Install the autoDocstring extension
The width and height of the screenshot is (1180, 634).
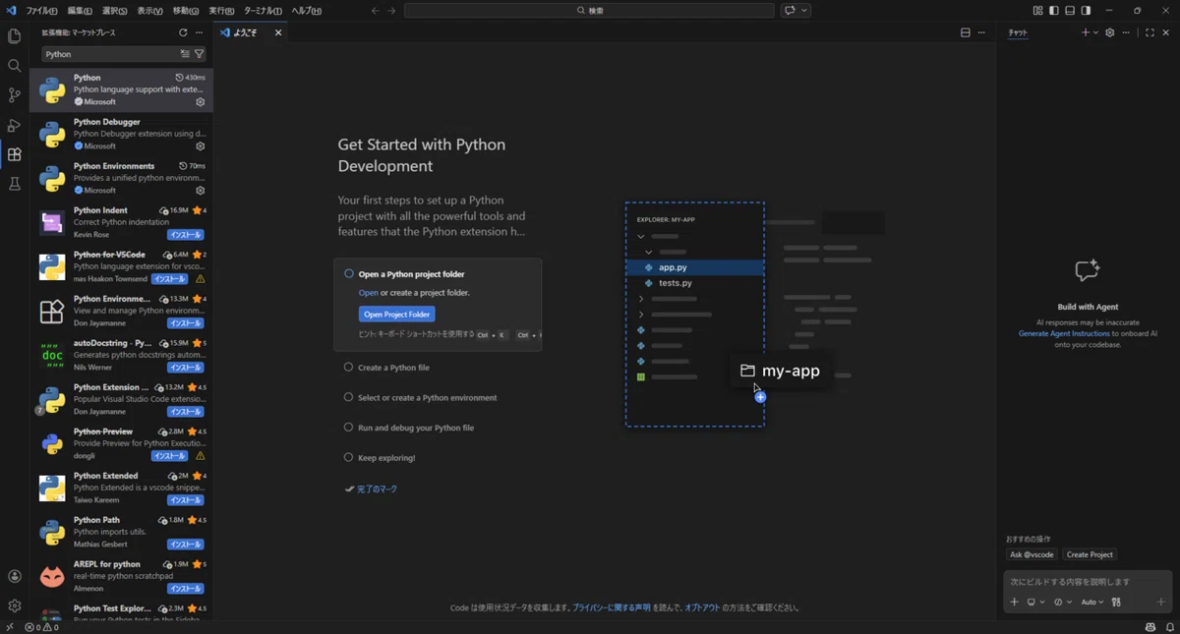[x=186, y=368]
